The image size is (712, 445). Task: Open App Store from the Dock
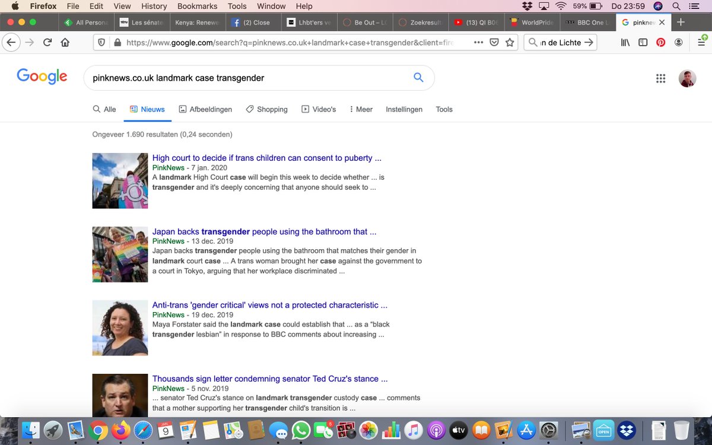point(526,430)
